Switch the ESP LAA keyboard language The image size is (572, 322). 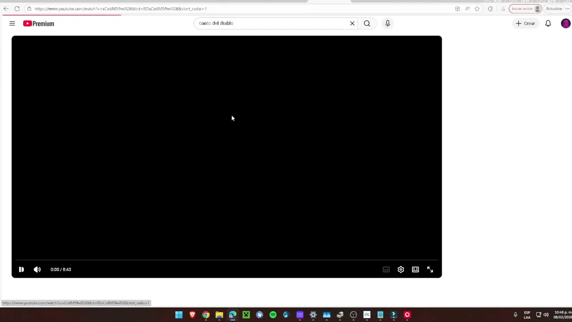[x=527, y=315]
